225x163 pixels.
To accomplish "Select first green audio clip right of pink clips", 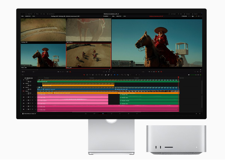I will [x=149, y=95].
